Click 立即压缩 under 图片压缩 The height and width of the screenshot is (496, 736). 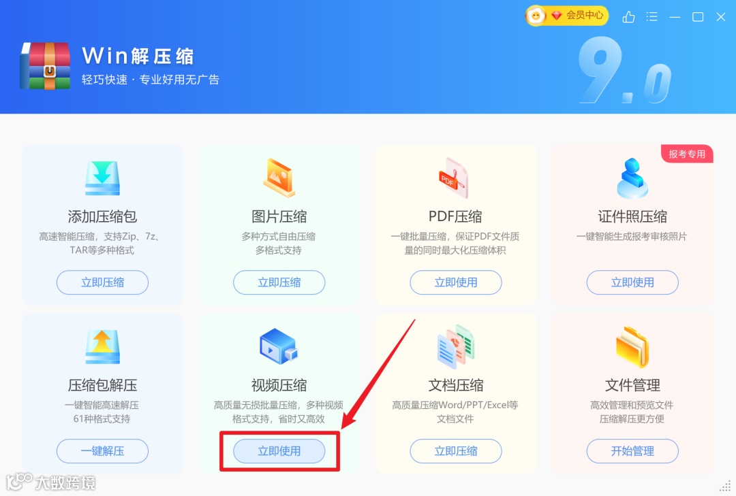coord(279,282)
